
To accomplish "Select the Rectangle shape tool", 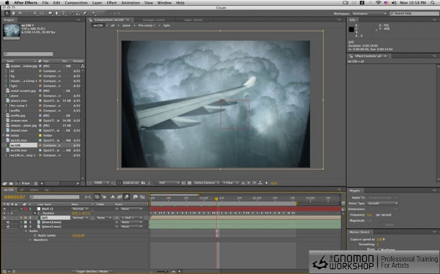I will click(50, 13).
